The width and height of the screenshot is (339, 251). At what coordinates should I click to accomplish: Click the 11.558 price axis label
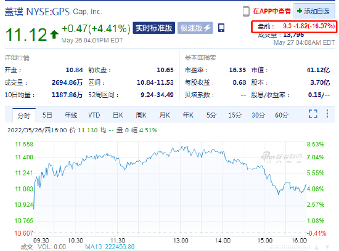[x=24, y=145]
